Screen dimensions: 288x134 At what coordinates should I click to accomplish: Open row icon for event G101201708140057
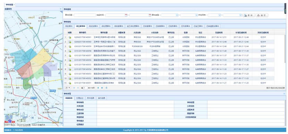[x=70, y=56]
